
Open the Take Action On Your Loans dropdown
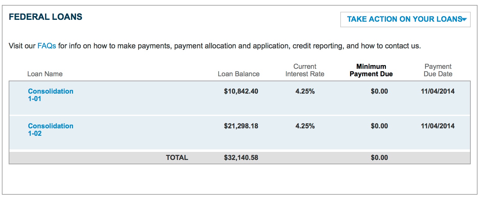[x=405, y=19]
